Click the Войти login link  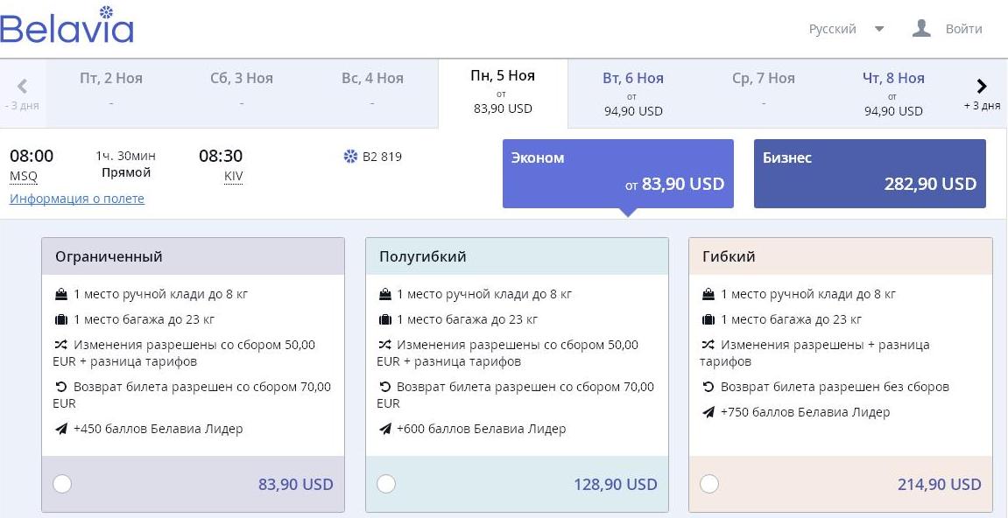(x=963, y=29)
